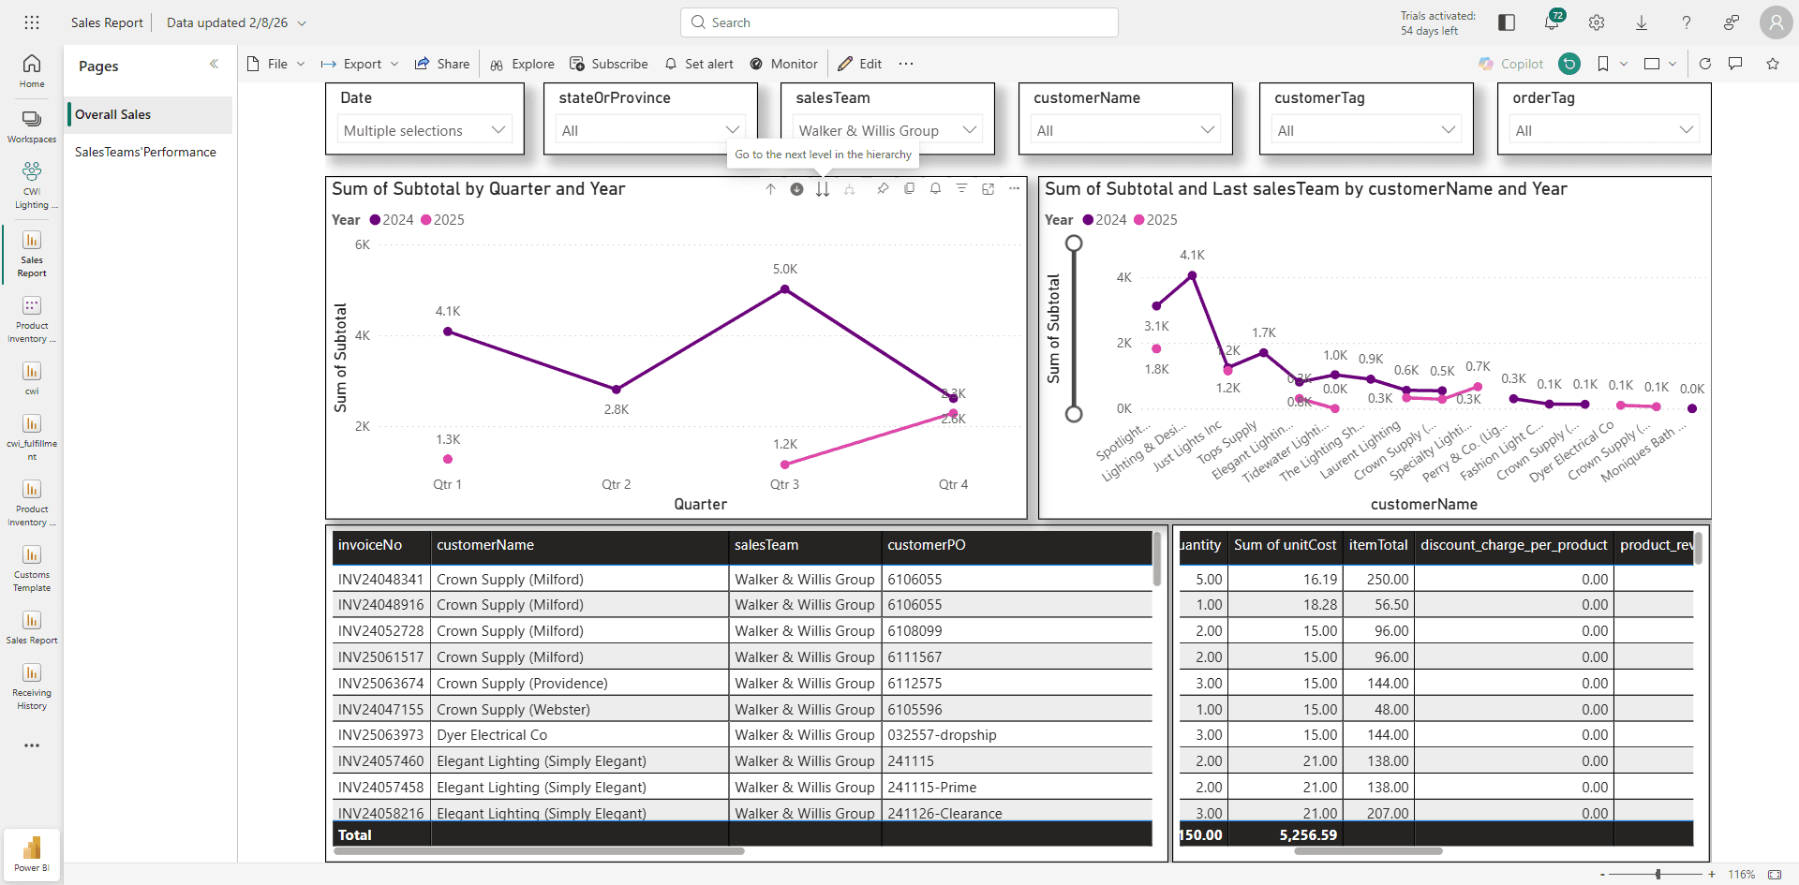
Task: Open filters icon on Quarter chart
Action: click(x=961, y=189)
